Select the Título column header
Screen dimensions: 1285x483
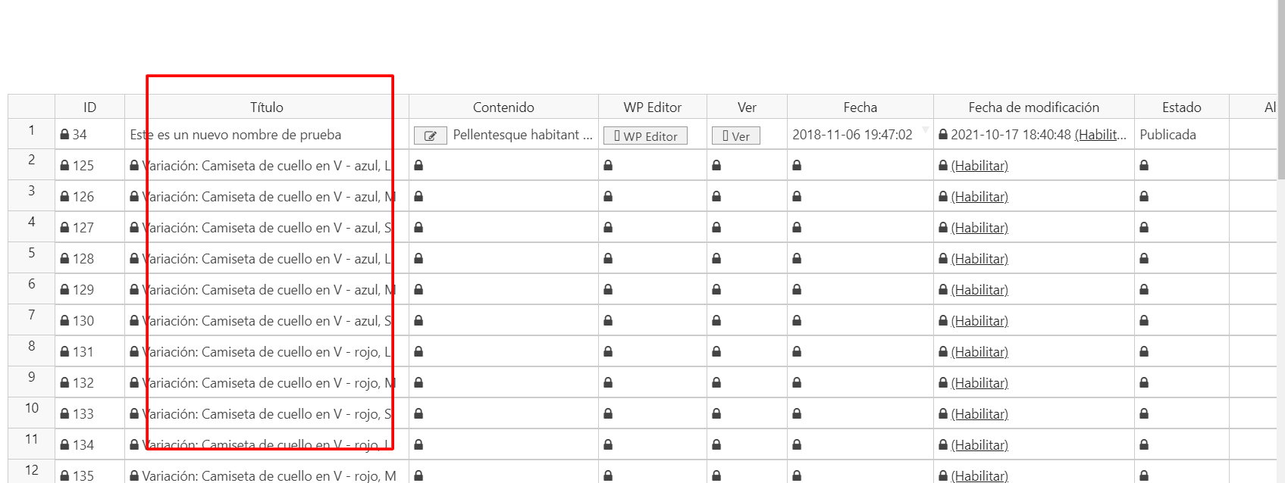click(x=267, y=107)
